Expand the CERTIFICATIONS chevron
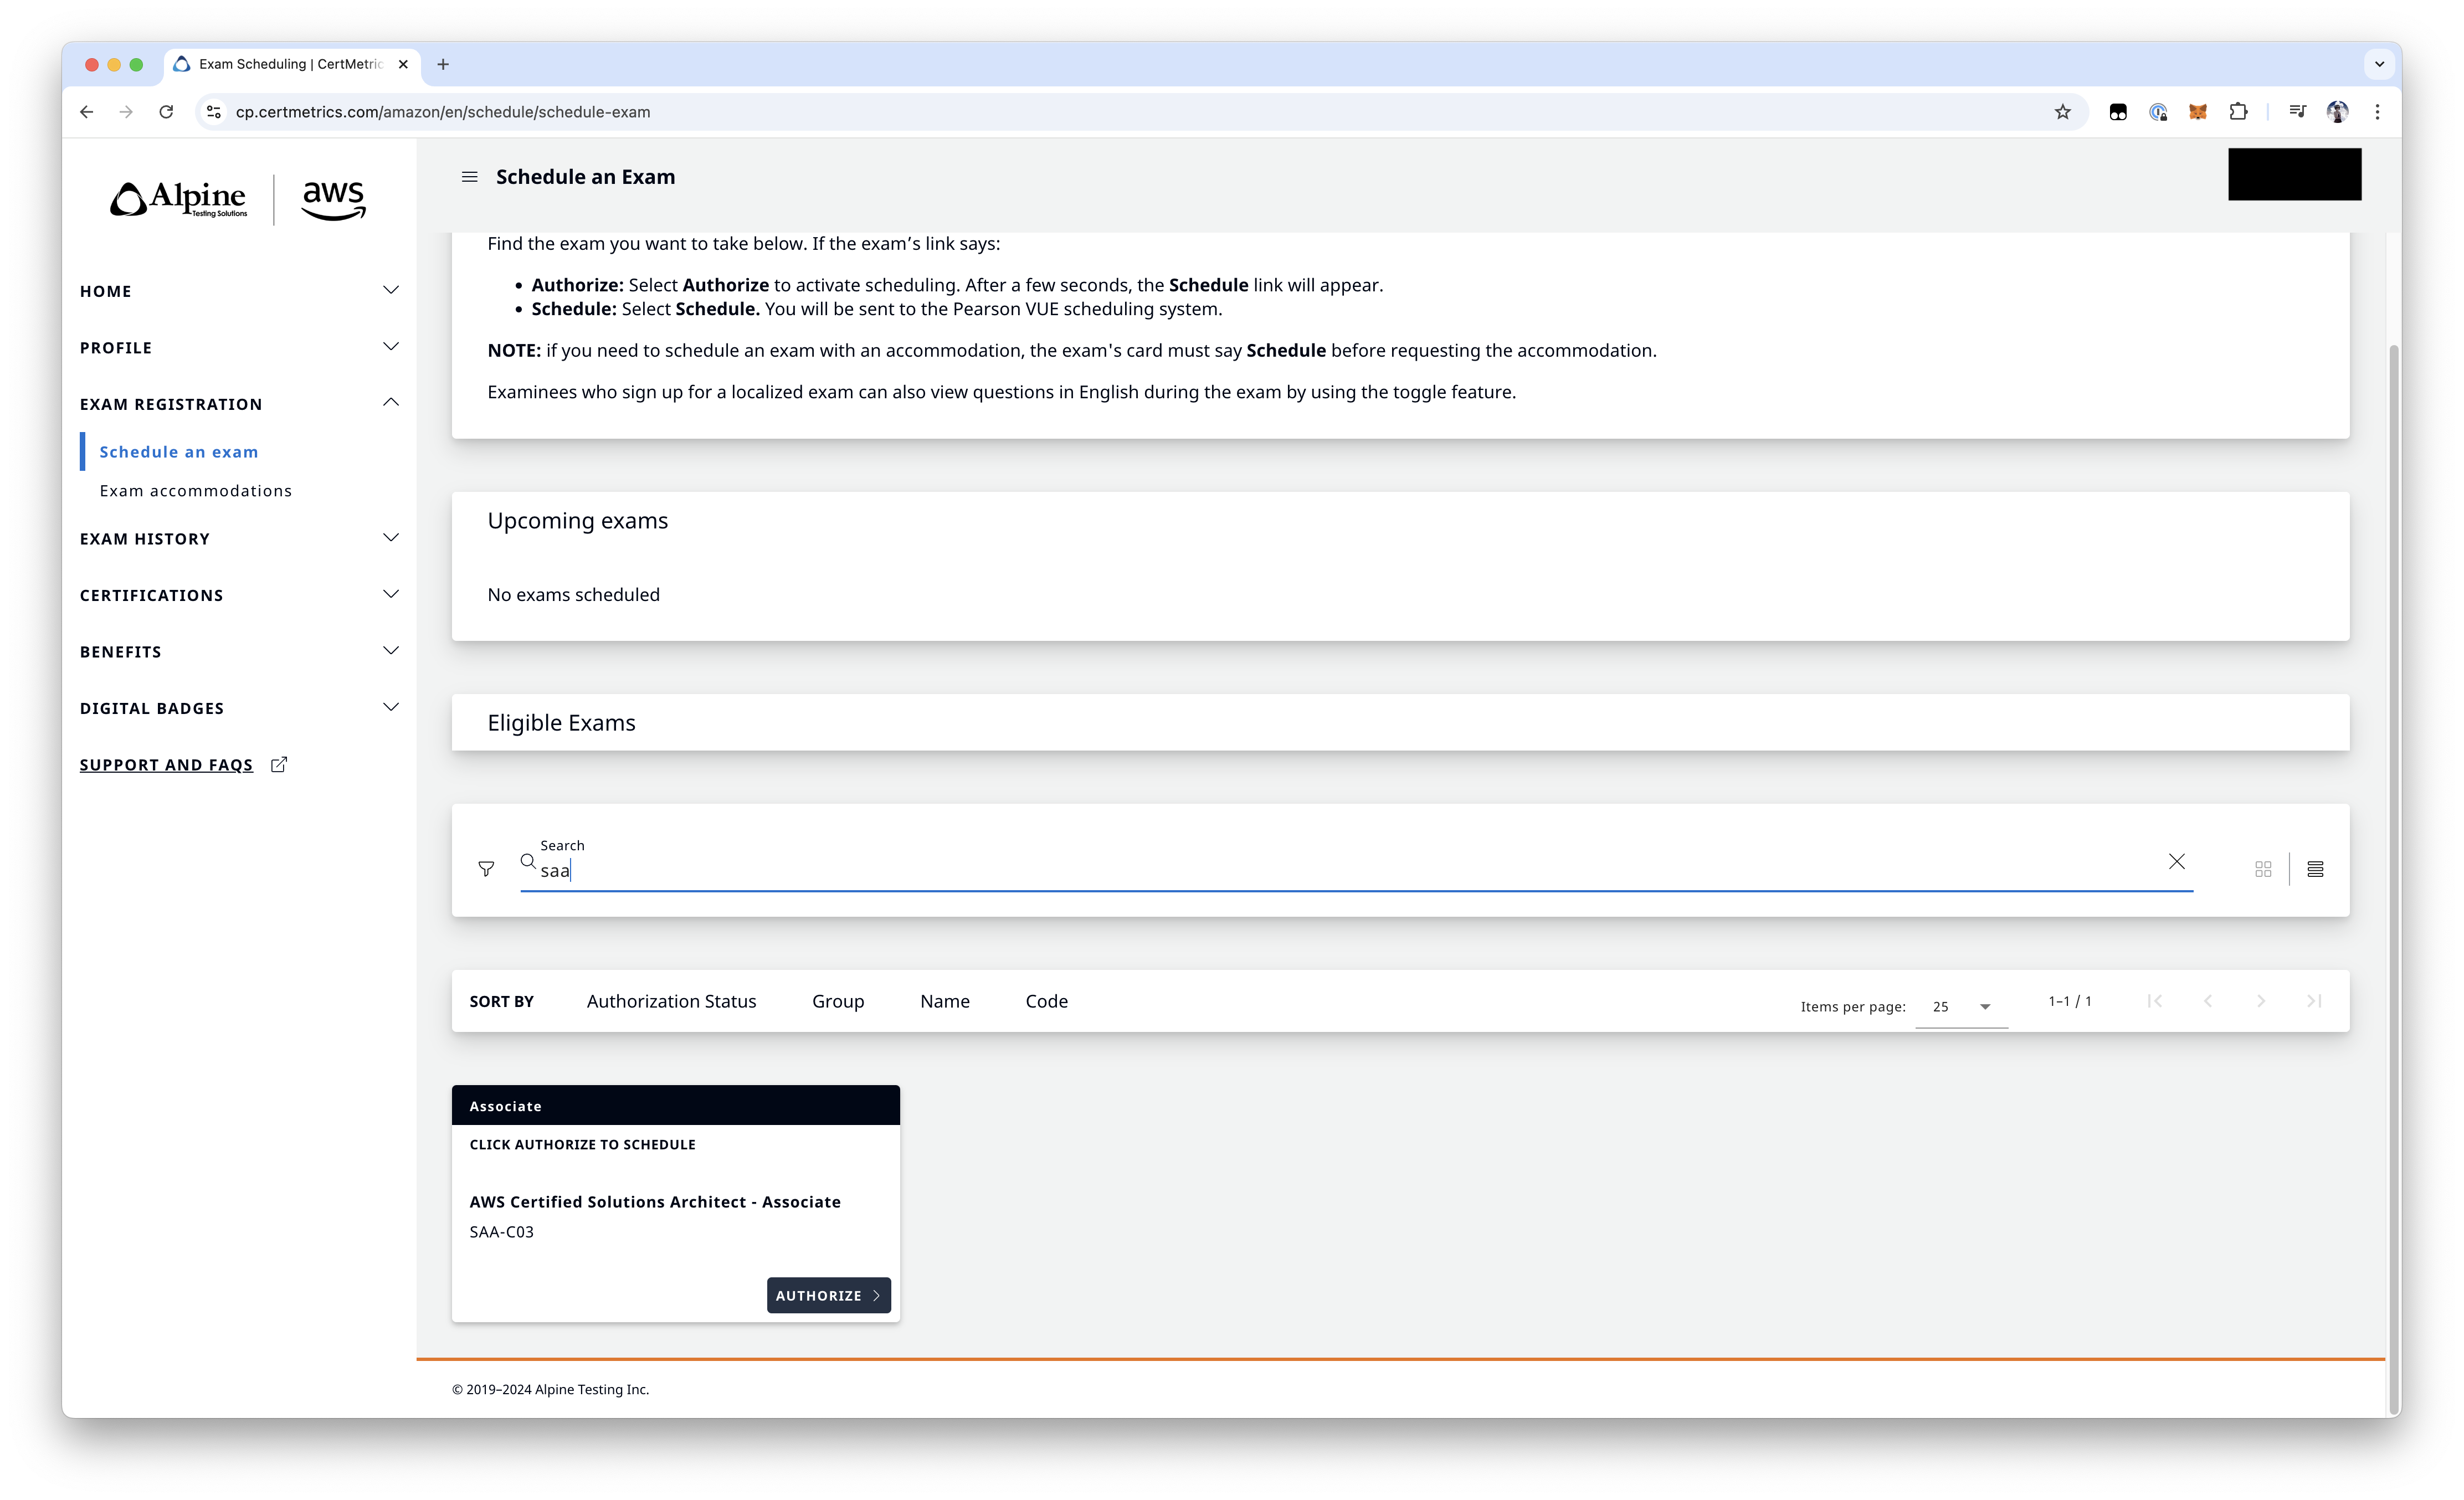 tap(391, 594)
